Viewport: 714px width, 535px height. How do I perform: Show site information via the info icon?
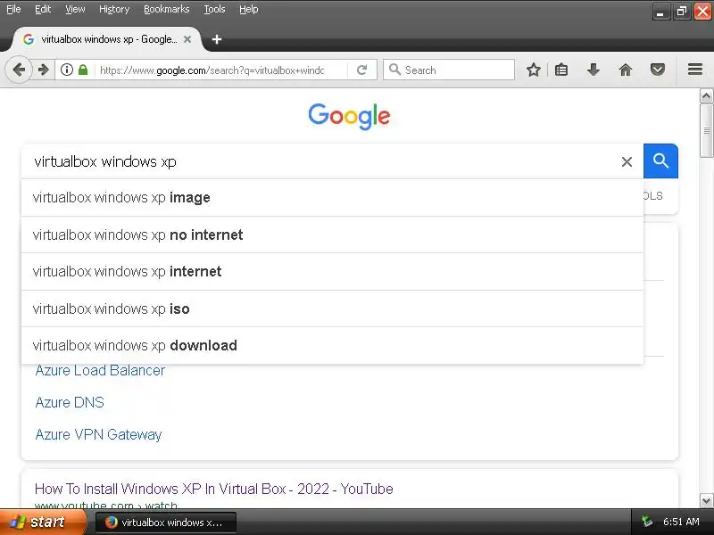67,70
